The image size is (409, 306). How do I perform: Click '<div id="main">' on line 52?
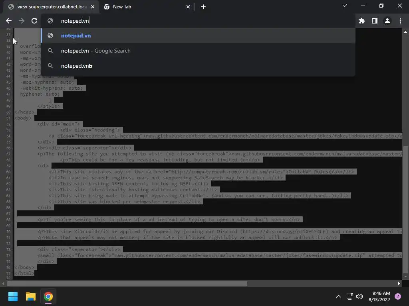click(x=59, y=124)
